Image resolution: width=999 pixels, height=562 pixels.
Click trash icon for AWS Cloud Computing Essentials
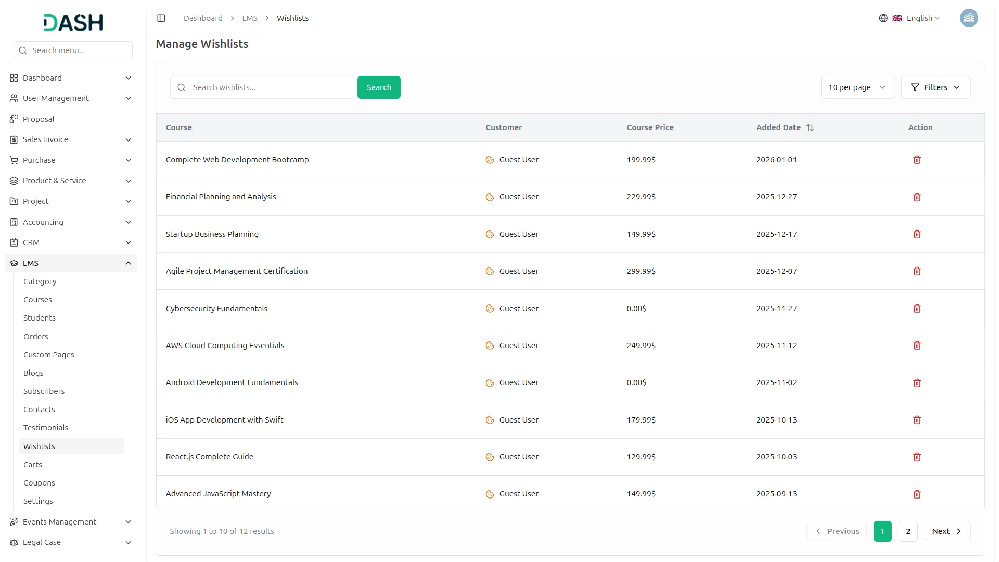(x=917, y=346)
